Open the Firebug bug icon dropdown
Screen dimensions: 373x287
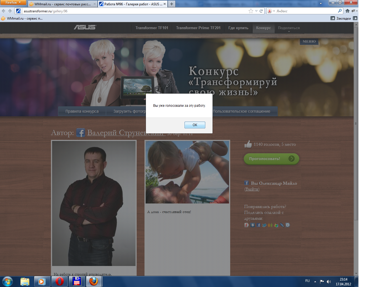pyautogui.click(x=354, y=11)
